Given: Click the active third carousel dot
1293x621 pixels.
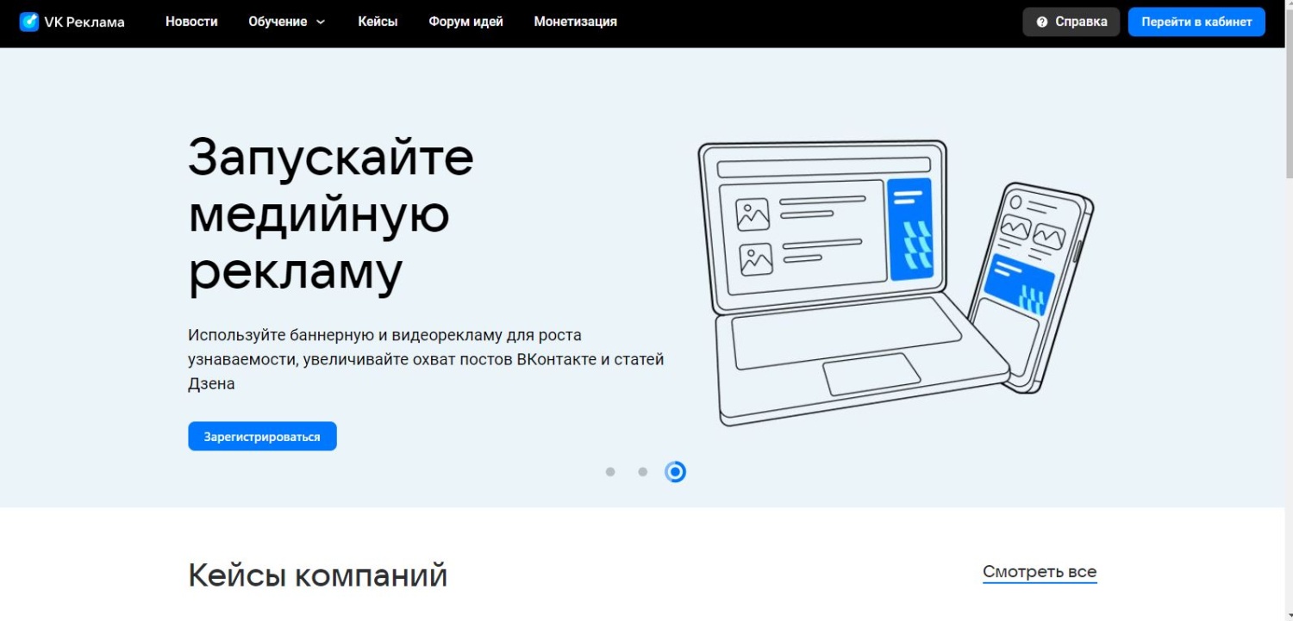Looking at the screenshot, I should 675,472.
